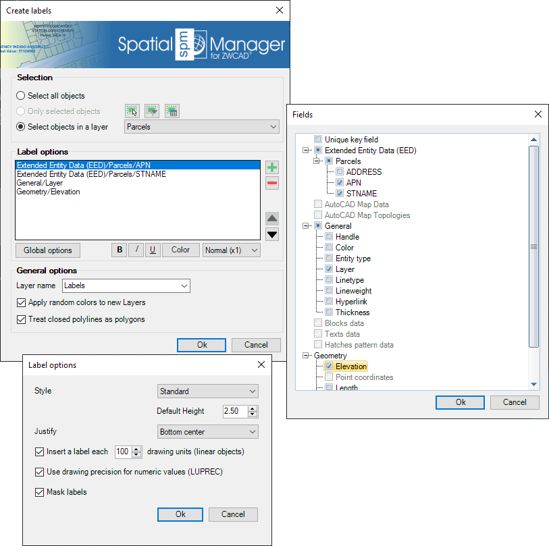Click the select by table icon
Viewport: 549px width, 546px height.
click(x=172, y=111)
